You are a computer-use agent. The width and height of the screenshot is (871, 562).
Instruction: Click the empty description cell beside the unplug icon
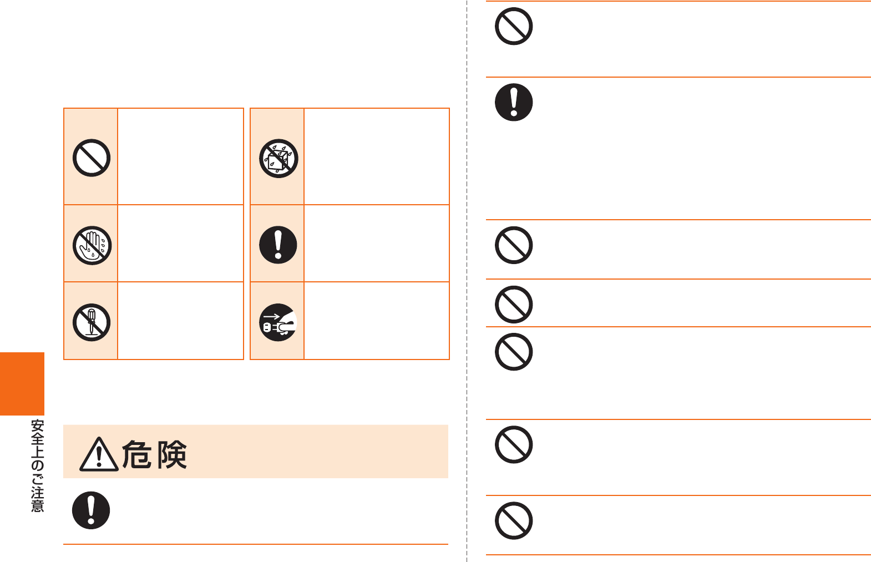point(377,321)
